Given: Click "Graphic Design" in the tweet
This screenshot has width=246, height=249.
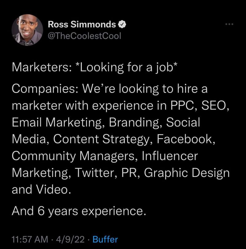Looking at the screenshot, I should coord(187,172).
